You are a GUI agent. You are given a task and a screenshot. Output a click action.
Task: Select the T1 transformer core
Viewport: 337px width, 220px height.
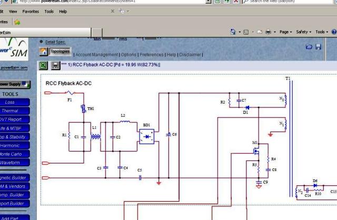tap(291, 138)
